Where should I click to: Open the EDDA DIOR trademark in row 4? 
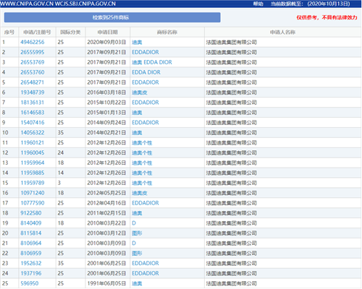(x=146, y=72)
